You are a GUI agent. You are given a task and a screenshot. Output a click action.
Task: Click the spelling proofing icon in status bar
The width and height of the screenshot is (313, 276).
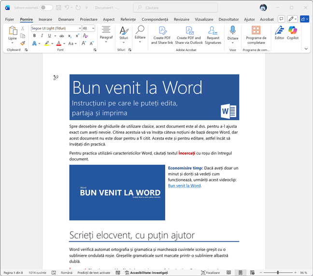[54, 273]
